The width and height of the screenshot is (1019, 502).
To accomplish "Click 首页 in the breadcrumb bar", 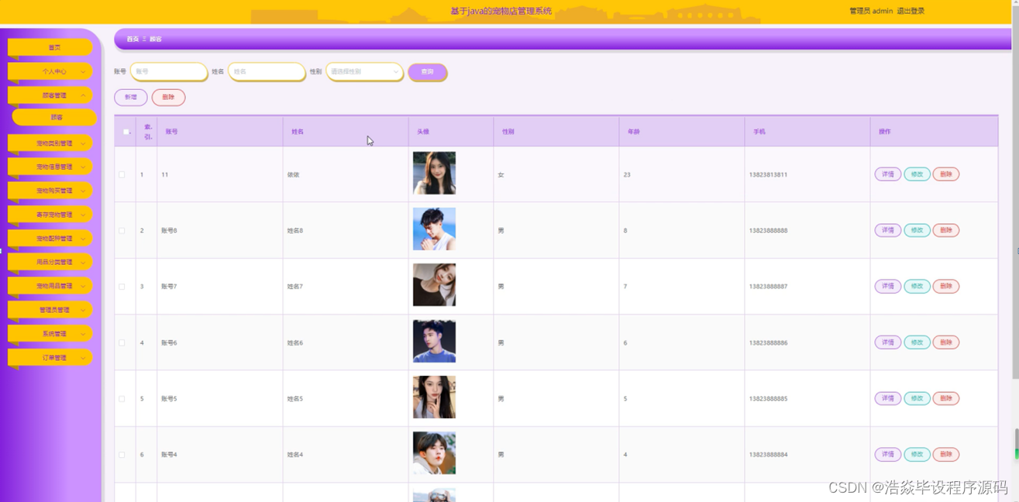I will point(133,39).
